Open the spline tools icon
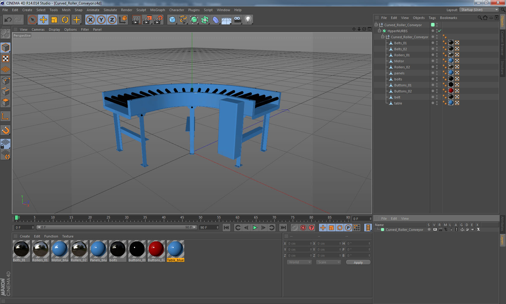Image resolution: width=506 pixels, height=304 pixels. (x=183, y=20)
